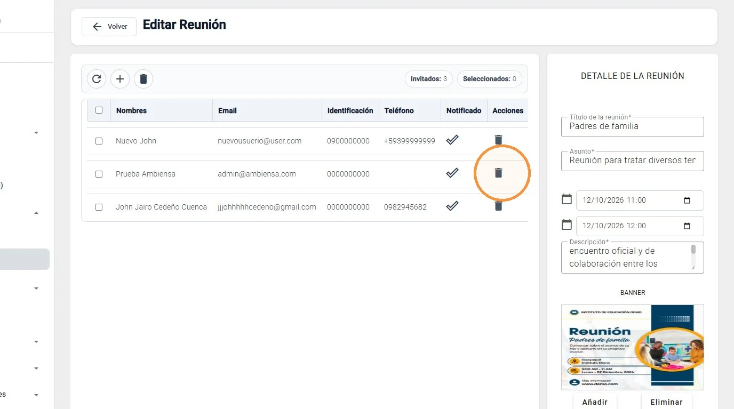
Task: Open date picker inside 12/10/2026 12:00 field
Action: tap(687, 226)
